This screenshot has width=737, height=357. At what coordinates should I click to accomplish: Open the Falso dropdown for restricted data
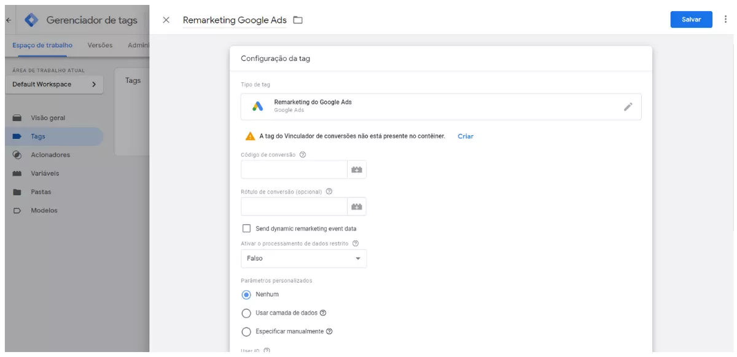(303, 259)
